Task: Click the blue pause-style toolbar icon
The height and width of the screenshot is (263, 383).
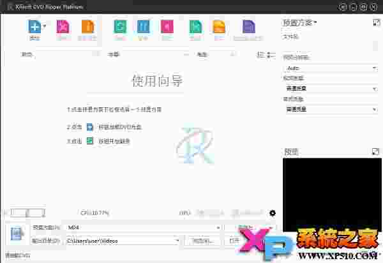Action: coord(143,26)
